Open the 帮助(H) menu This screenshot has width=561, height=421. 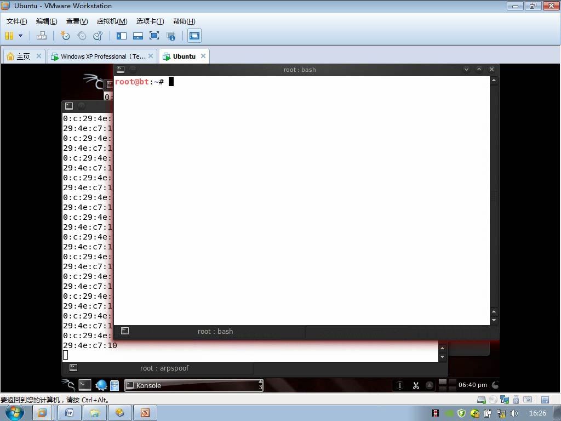point(184,21)
